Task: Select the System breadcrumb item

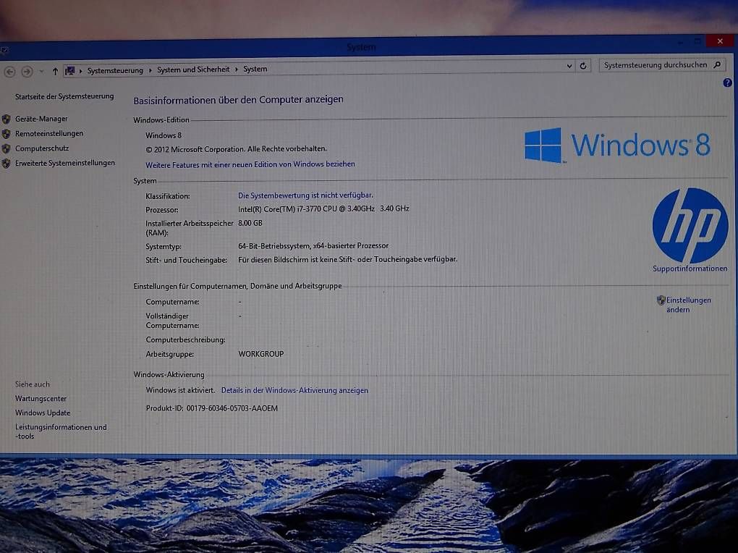Action: click(x=255, y=69)
